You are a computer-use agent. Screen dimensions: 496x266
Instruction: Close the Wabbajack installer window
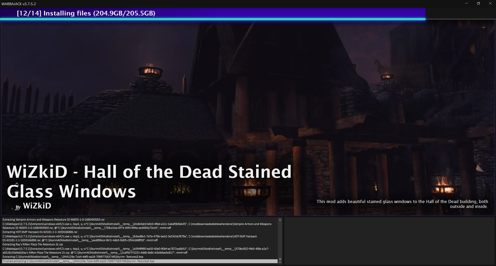(490, 3)
